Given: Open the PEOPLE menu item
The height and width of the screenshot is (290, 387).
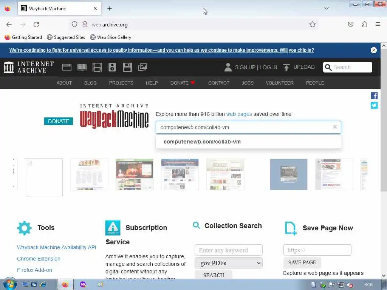Looking at the screenshot, I should [315, 83].
